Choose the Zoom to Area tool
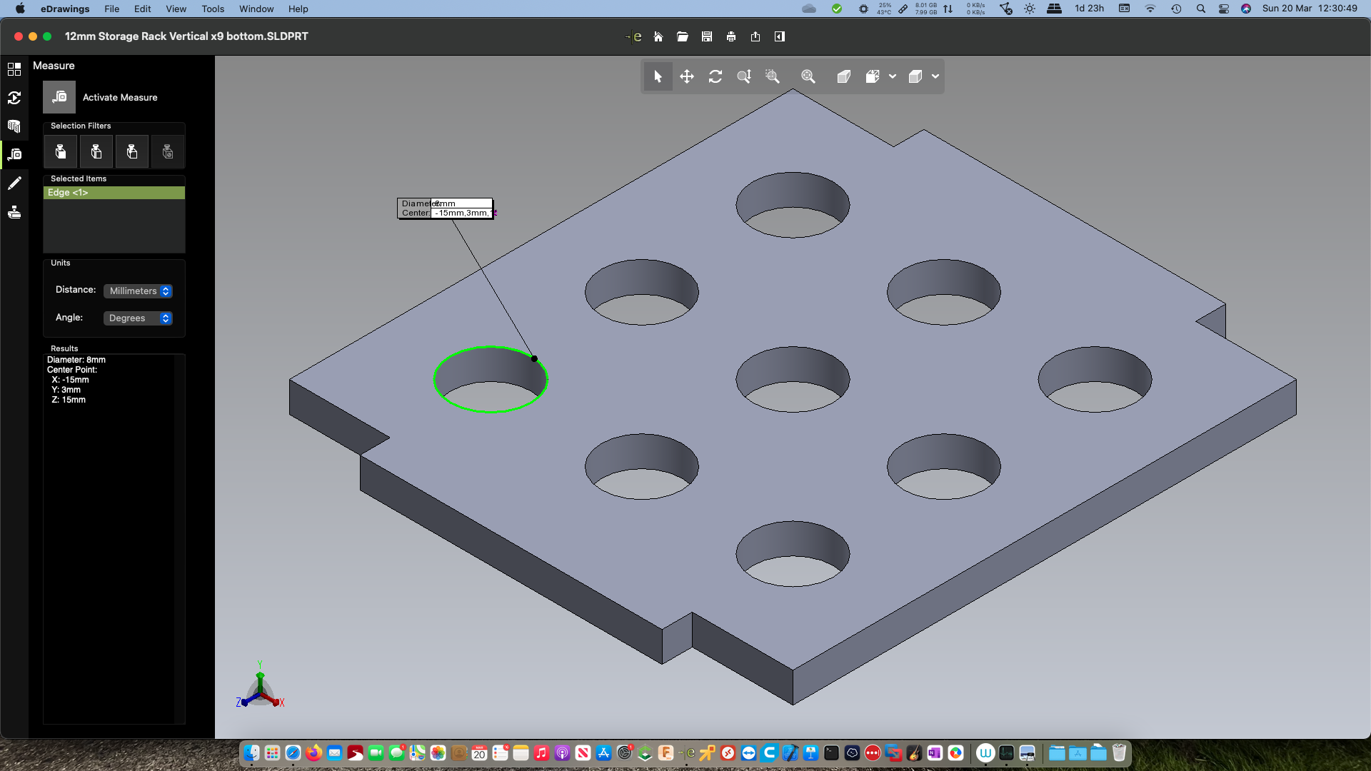 coord(773,76)
